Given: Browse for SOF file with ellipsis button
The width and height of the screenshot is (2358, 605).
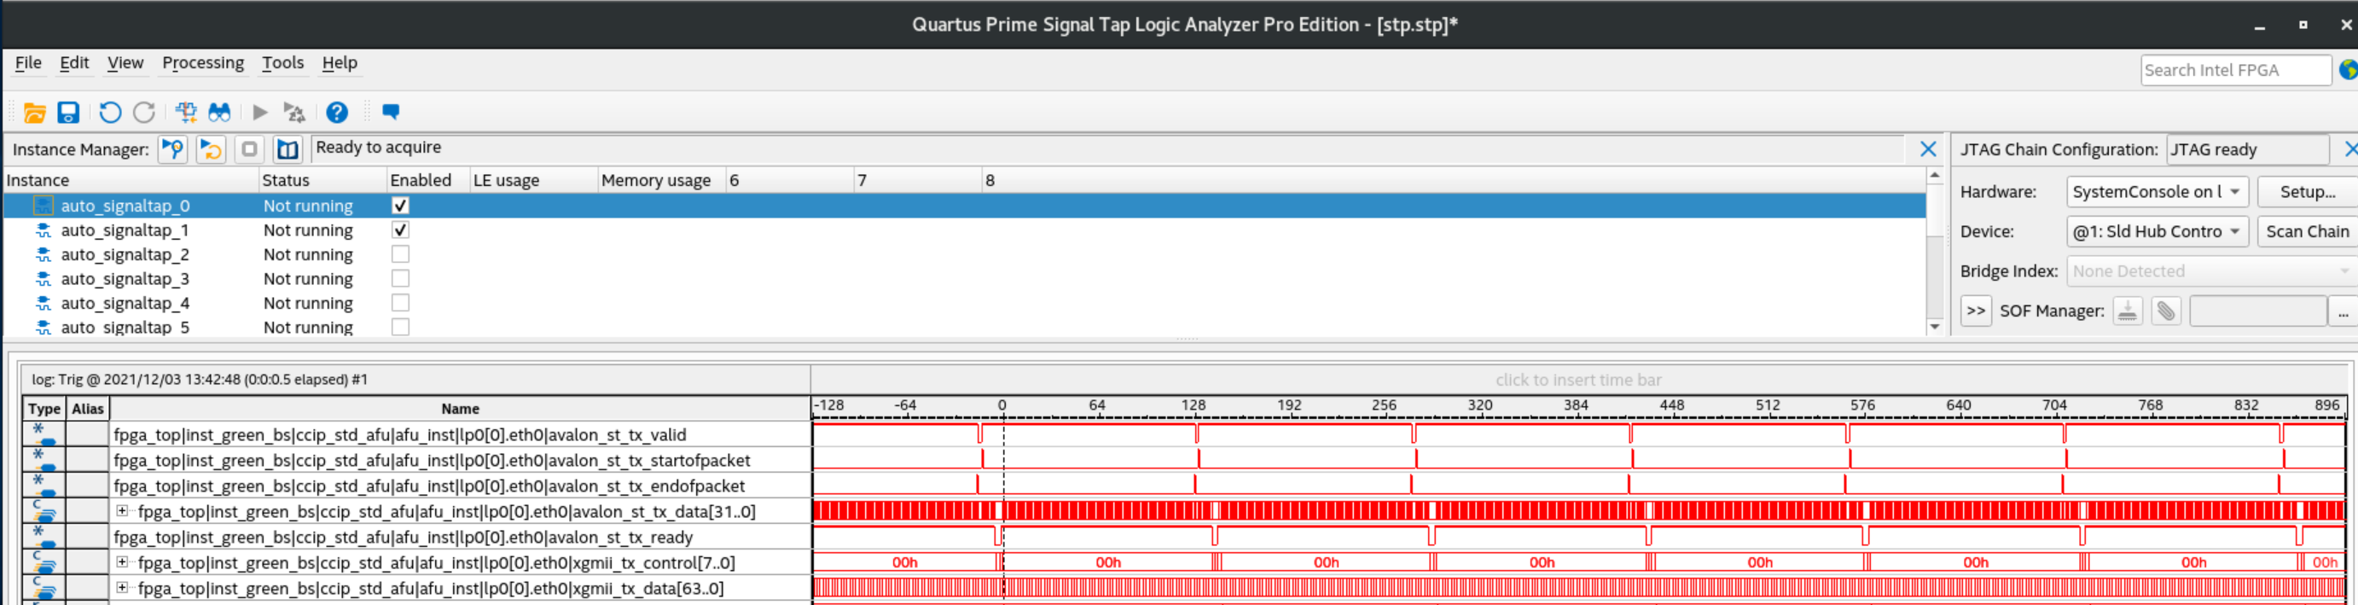Looking at the screenshot, I should 2343,311.
